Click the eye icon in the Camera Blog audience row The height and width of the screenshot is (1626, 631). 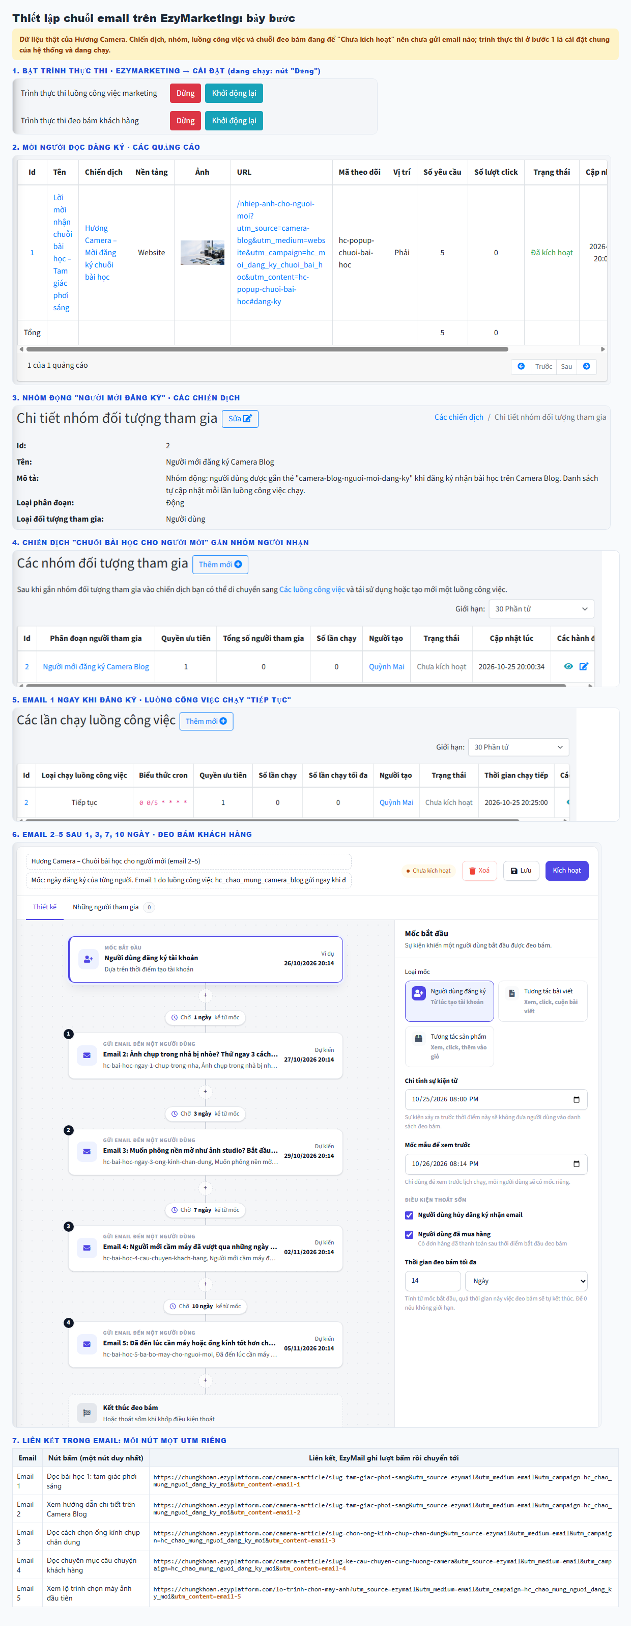[568, 666]
